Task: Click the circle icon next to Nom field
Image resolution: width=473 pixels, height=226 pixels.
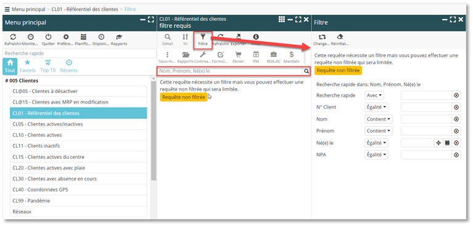Action: click(x=456, y=119)
